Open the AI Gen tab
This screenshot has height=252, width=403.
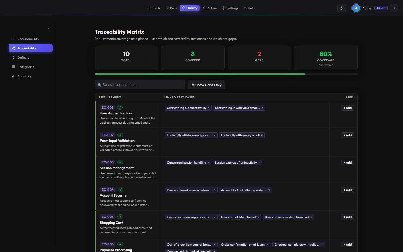click(x=210, y=8)
